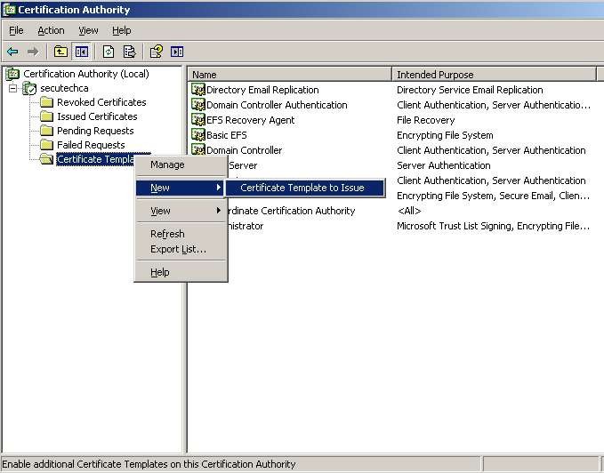This screenshot has width=604, height=473.
Task: Click the Certification Authority (Local) root icon
Action: (12, 74)
